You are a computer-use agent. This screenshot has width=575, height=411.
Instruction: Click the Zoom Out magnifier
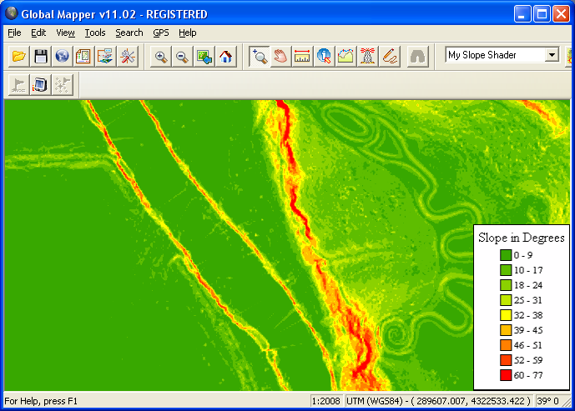182,57
